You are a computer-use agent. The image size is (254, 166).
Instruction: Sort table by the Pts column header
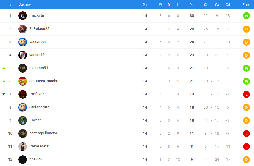click(192, 5)
